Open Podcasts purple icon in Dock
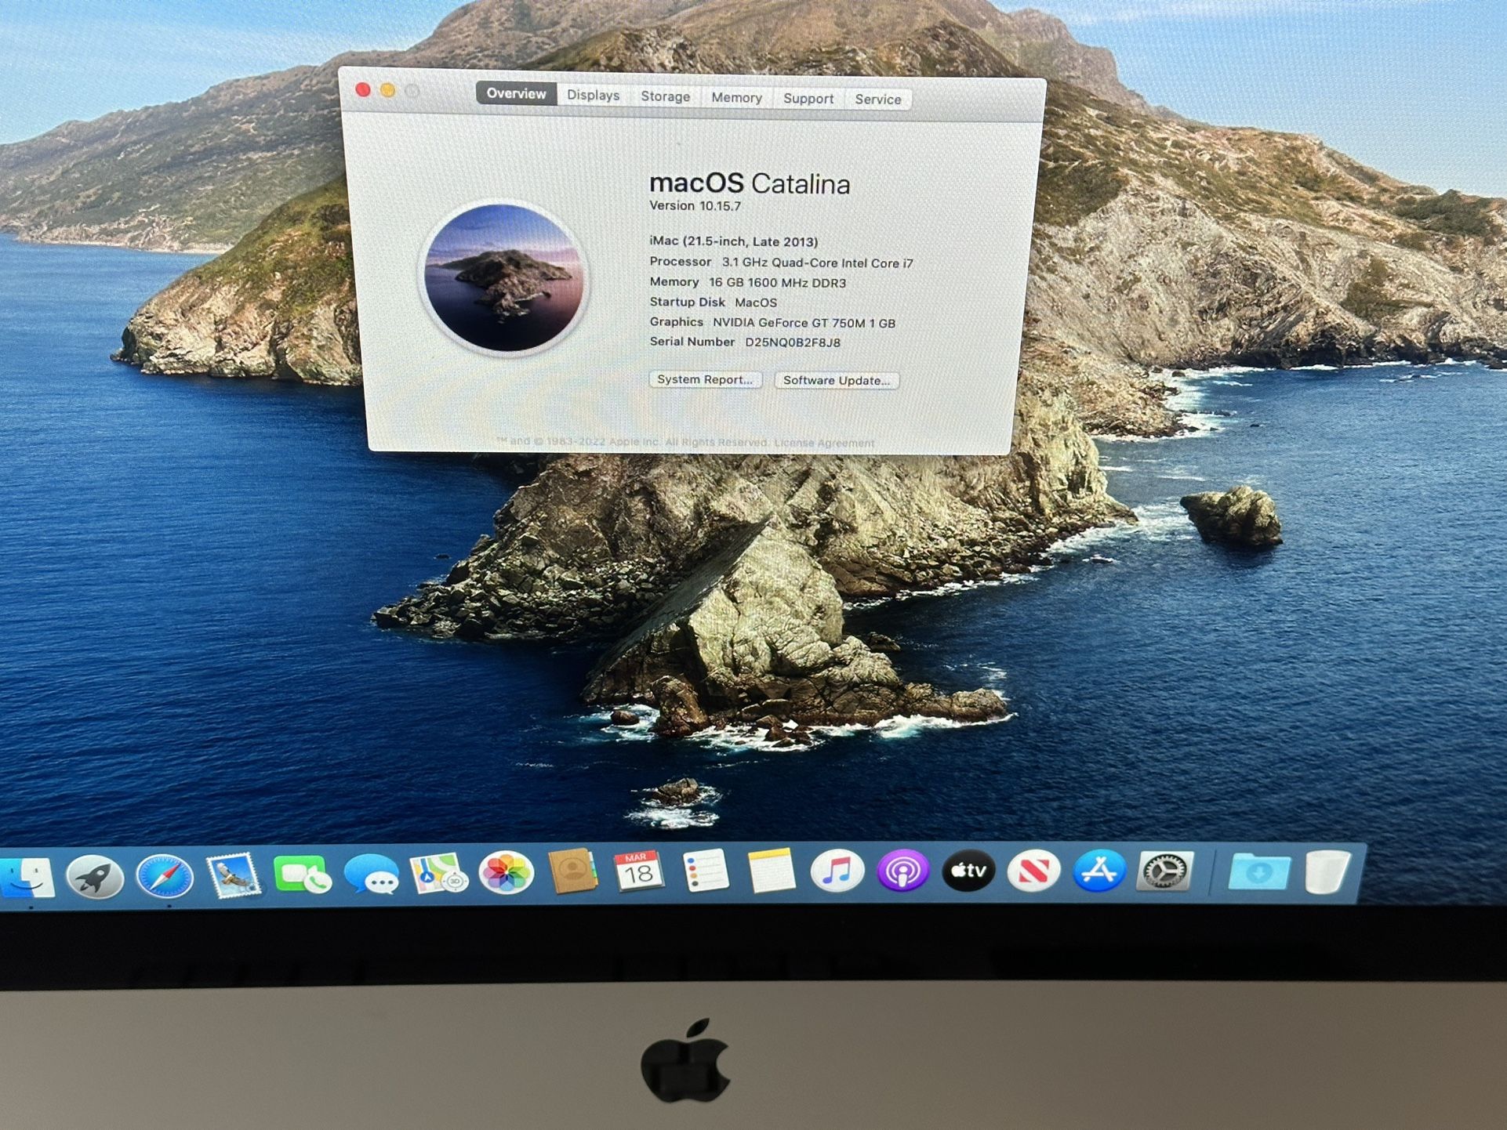Screen dimensions: 1507x1130 point(902,870)
